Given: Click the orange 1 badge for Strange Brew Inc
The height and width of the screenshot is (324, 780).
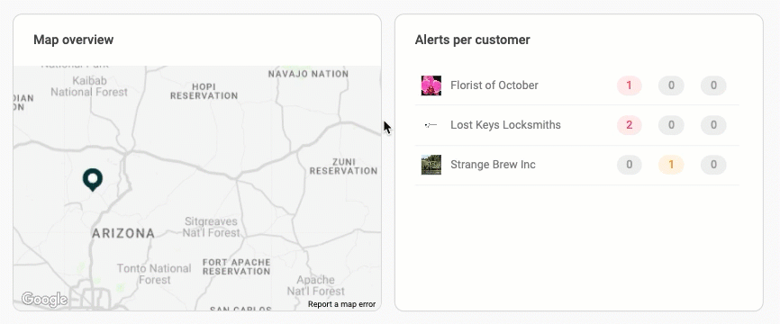Looking at the screenshot, I should [x=671, y=165].
